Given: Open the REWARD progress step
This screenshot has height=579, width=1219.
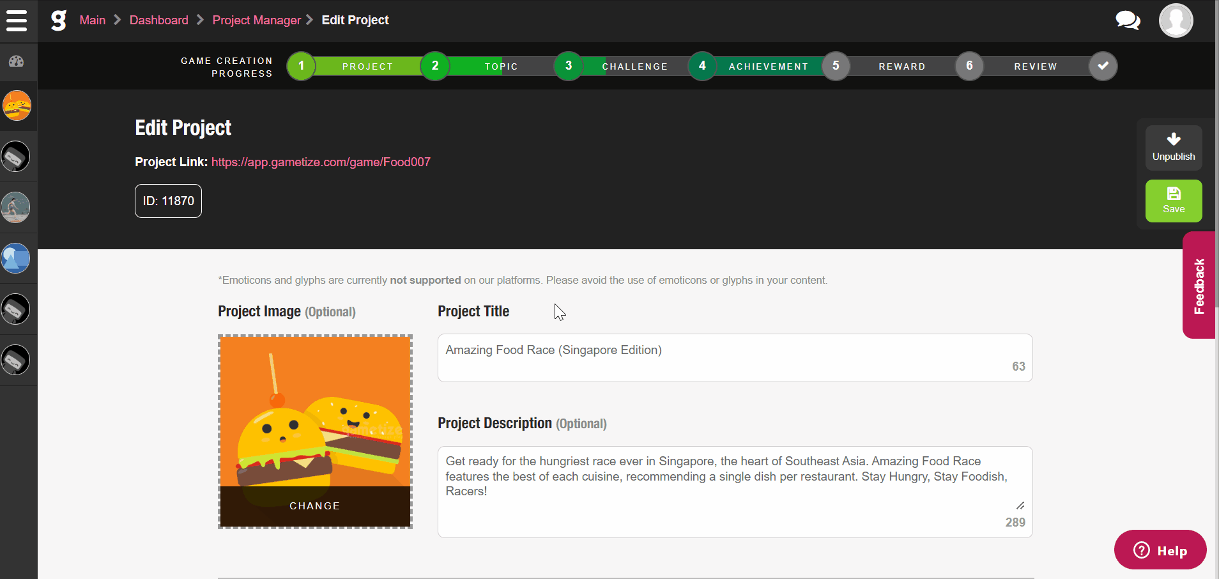Looking at the screenshot, I should pyautogui.click(x=902, y=66).
